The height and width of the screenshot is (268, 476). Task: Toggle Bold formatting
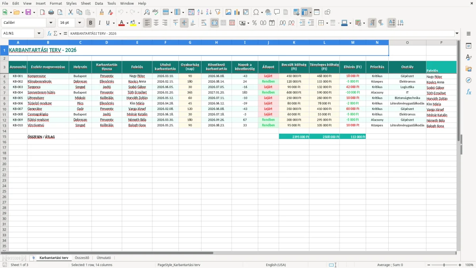pos(90,23)
